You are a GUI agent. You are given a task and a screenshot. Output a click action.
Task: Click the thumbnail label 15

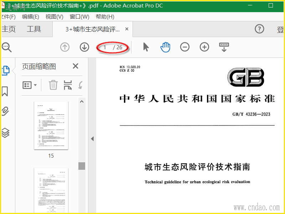(51, 156)
